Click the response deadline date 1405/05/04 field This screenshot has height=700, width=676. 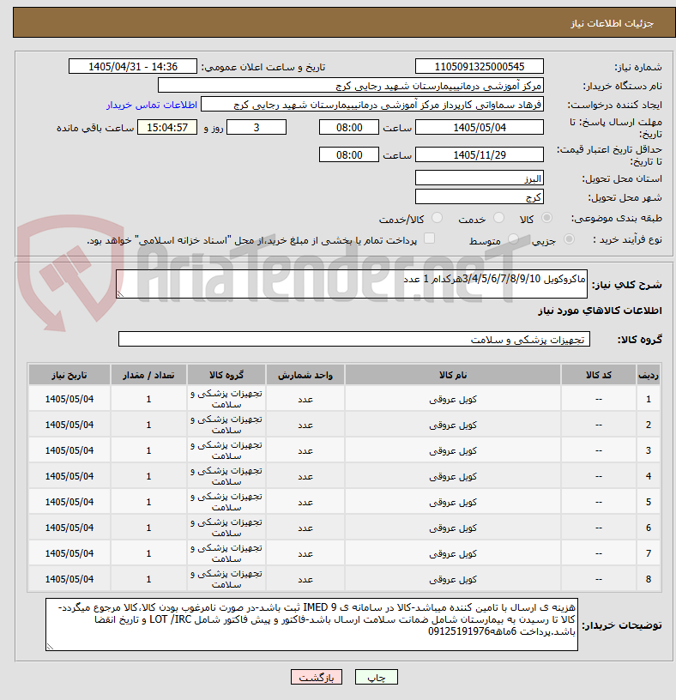(x=479, y=128)
